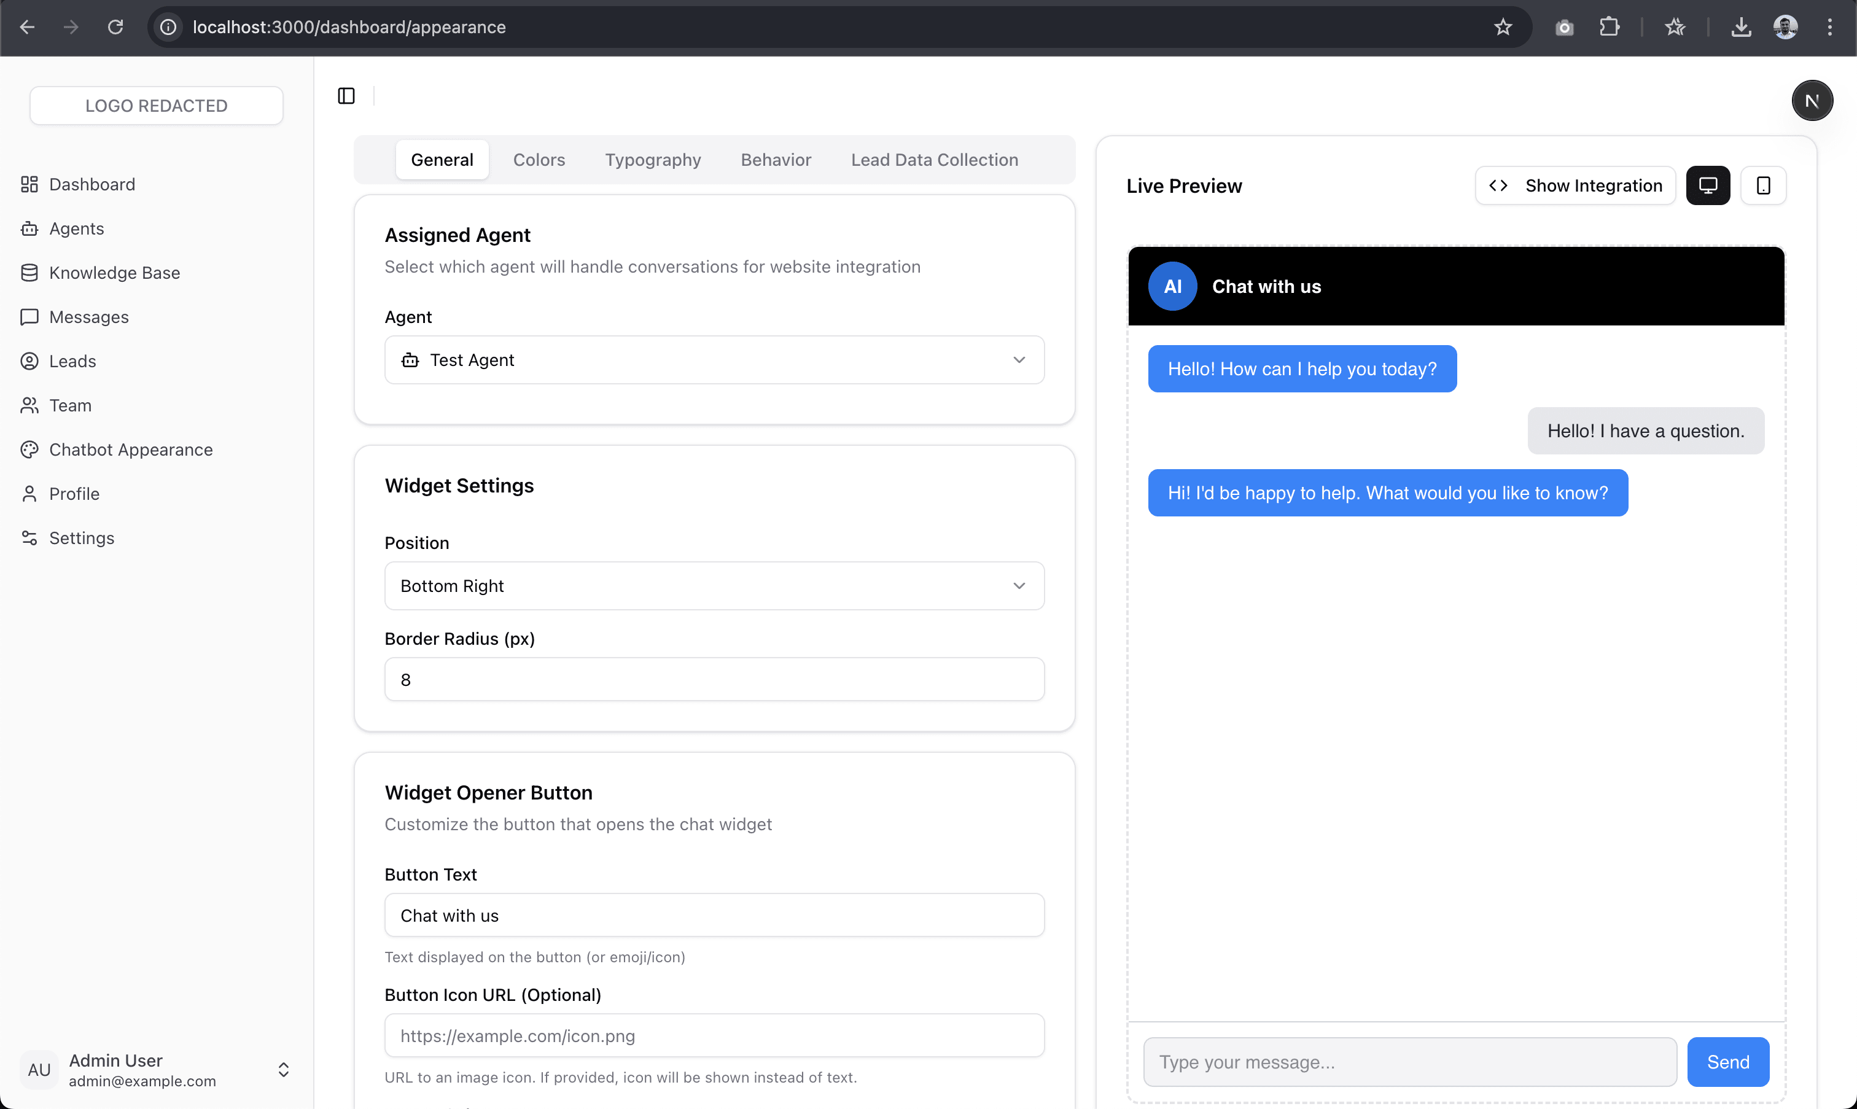Open the Position dropdown showing Bottom Right

pos(714,586)
